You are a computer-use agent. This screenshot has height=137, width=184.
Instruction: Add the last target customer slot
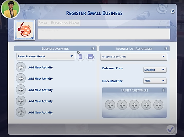158,105
